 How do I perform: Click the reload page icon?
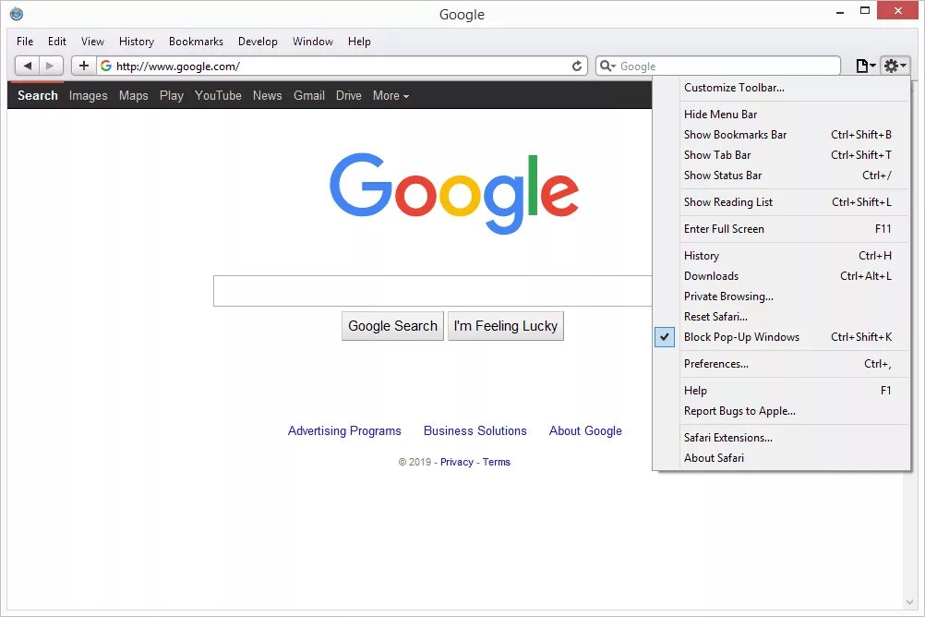577,67
